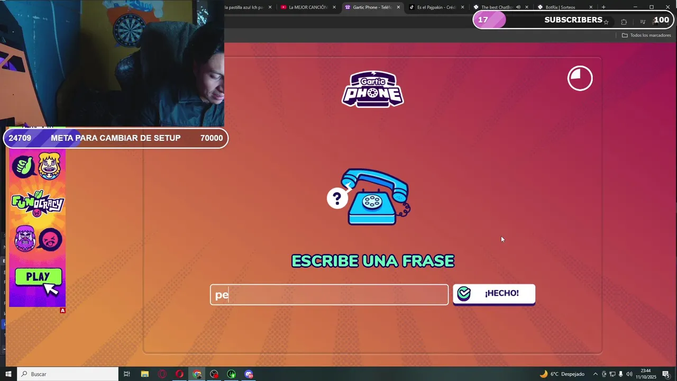Close the 'La MEJOR CANCIÓN' tab
Screen dimensions: 677x381
click(x=334, y=7)
